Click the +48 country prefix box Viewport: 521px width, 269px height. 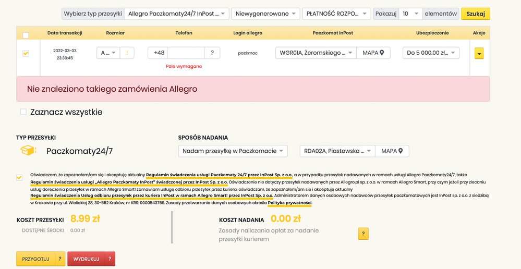click(x=158, y=53)
